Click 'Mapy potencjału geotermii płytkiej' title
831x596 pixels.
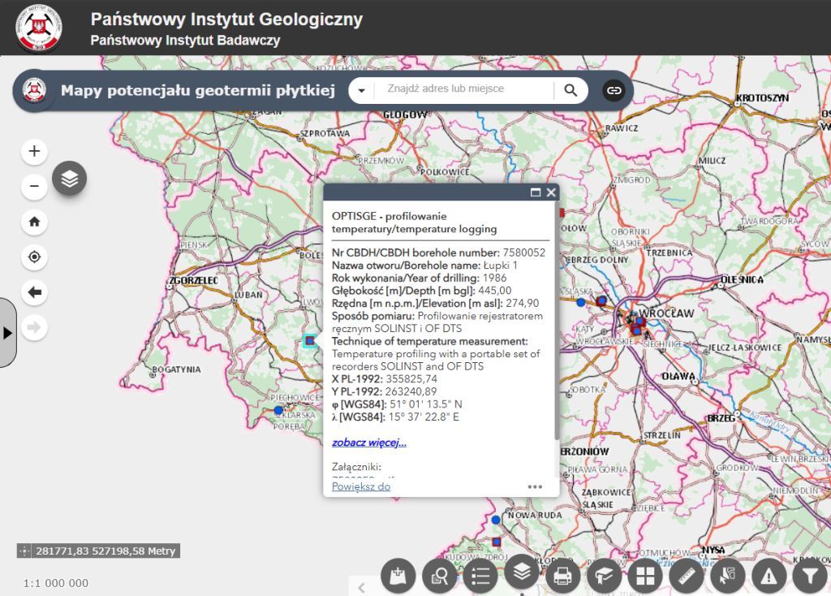coord(198,91)
